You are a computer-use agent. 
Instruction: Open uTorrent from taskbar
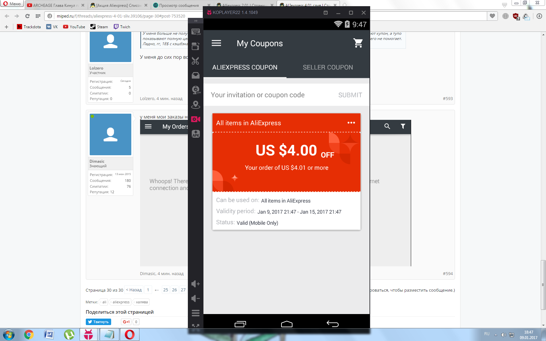[69, 335]
